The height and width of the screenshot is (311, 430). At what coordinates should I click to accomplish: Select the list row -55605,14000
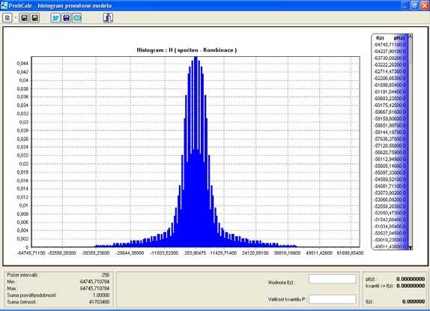390,166
